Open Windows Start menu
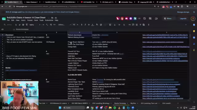 click(x=60, y=108)
